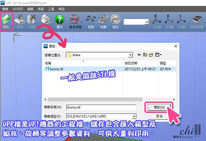206x141 pixels.
Task: Click the Save (存檔) drive toolbar icon
Action: pyautogui.click(x=20, y=20)
